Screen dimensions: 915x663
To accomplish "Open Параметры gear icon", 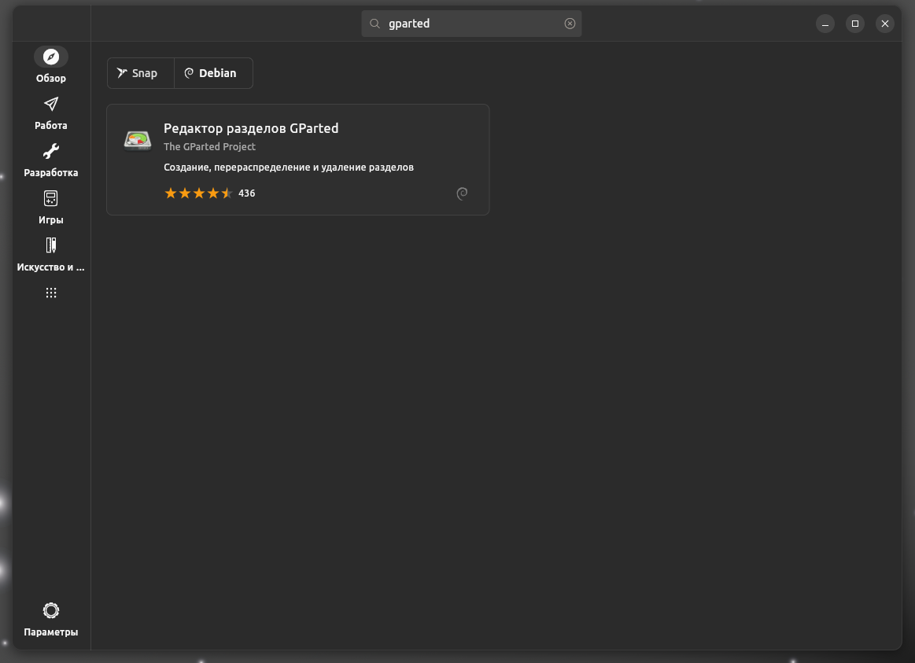I will (51, 610).
